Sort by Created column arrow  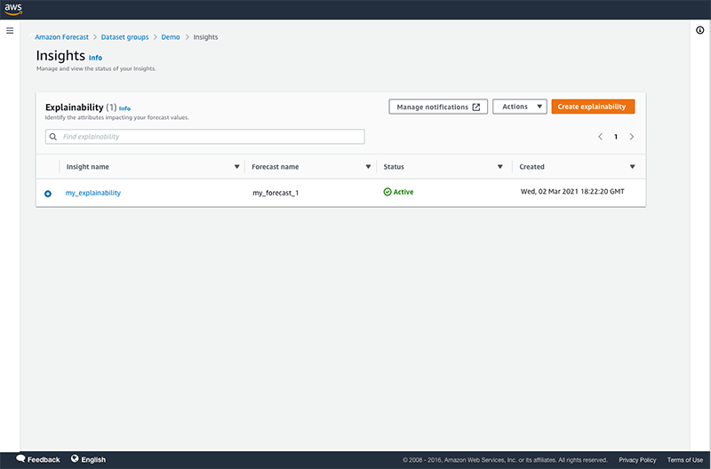(x=633, y=167)
